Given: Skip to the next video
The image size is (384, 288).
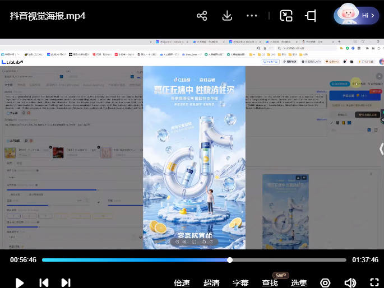Looking at the screenshot, I should click(66, 283).
